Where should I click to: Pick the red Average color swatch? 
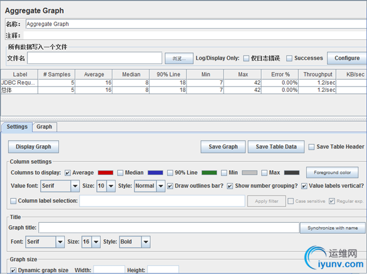point(106,173)
